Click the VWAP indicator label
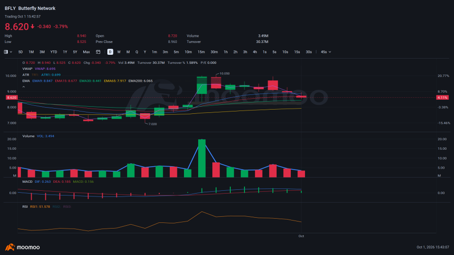The height and width of the screenshot is (255, 454). click(27, 69)
